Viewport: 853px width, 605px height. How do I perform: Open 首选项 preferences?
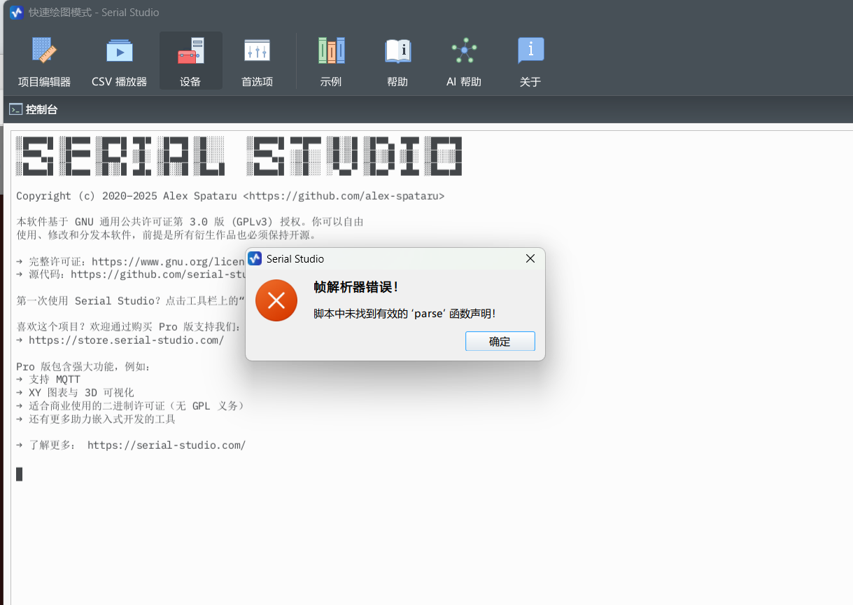257,62
